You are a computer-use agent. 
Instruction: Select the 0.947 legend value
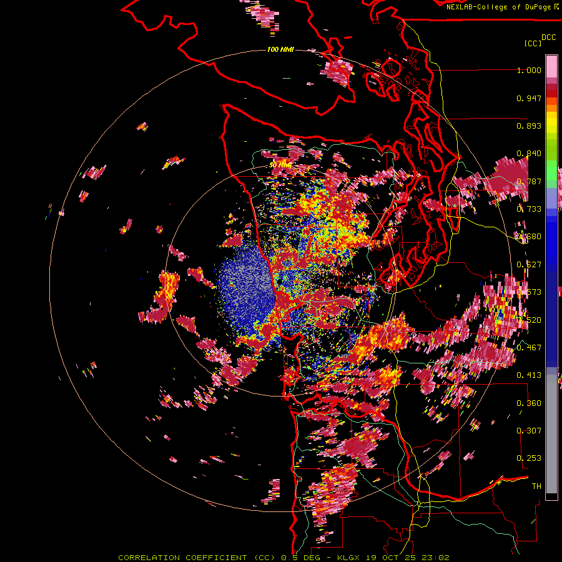pyautogui.click(x=529, y=98)
